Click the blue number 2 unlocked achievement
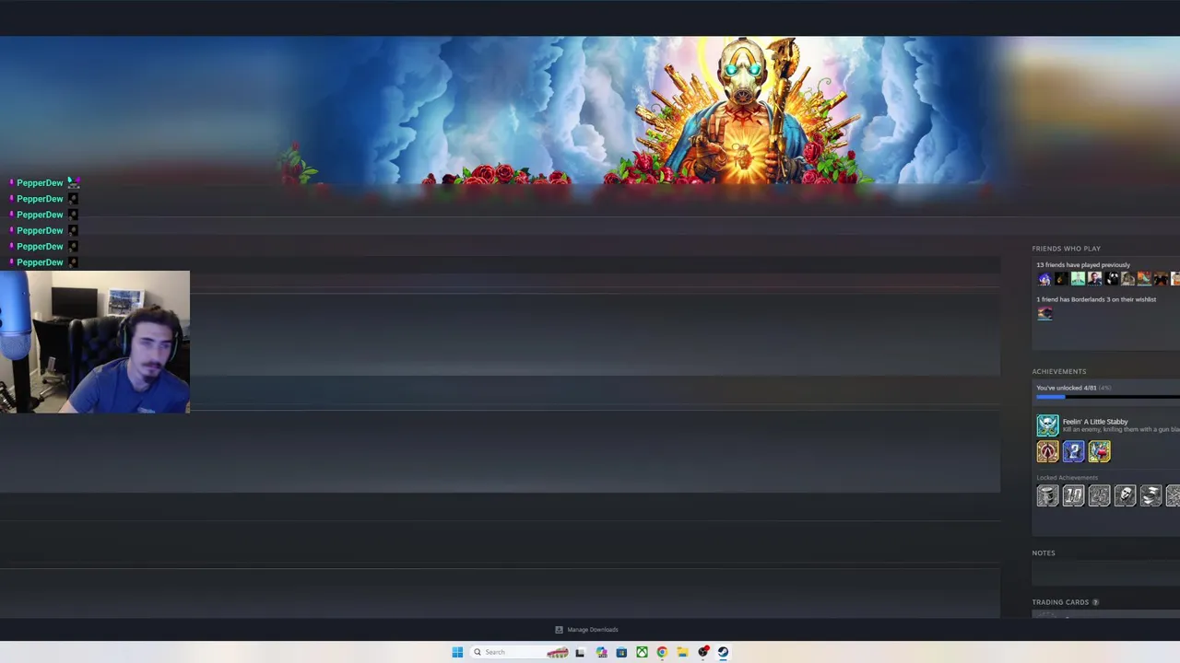Viewport: 1180px width, 663px height. [1073, 451]
